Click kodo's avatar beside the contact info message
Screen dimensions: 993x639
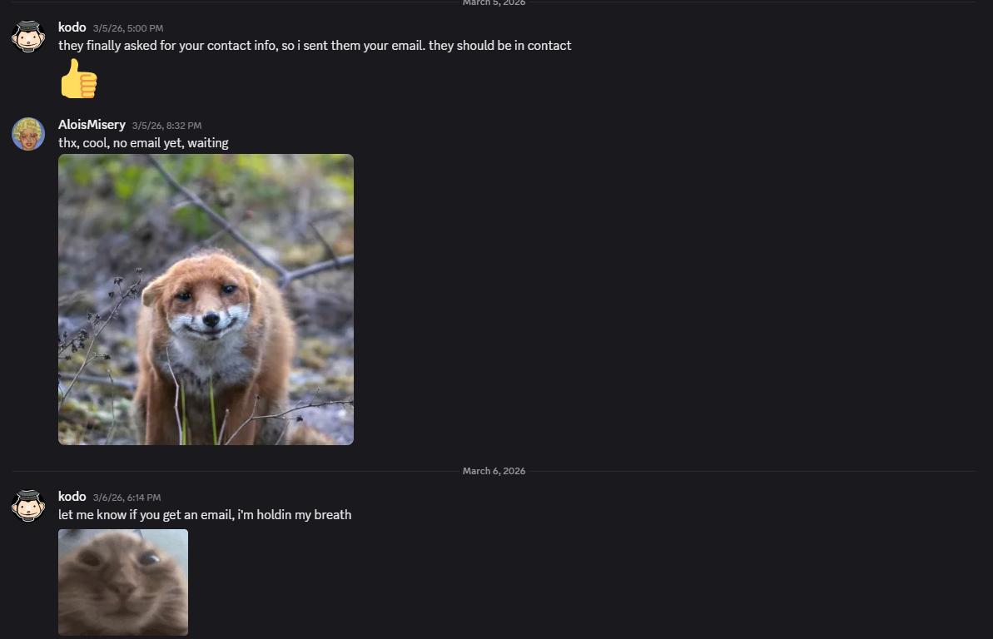pos(28,37)
